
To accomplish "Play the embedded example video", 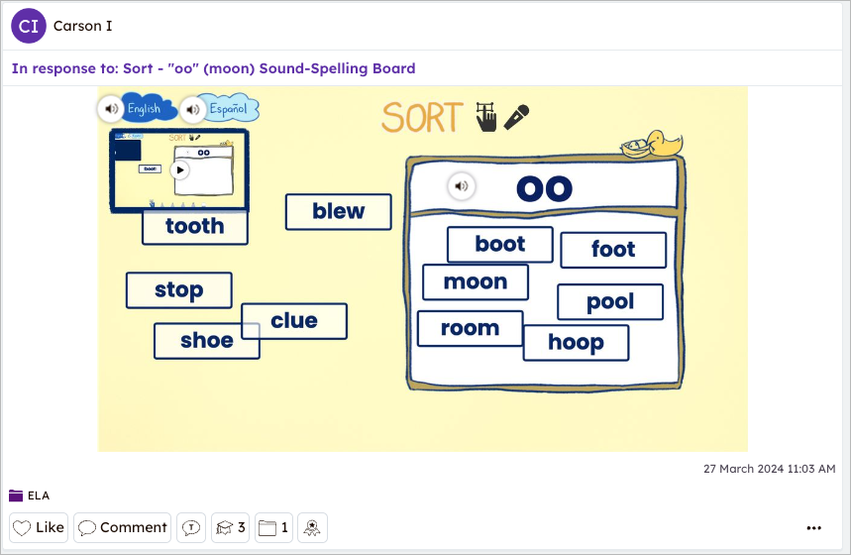I will pos(179,169).
